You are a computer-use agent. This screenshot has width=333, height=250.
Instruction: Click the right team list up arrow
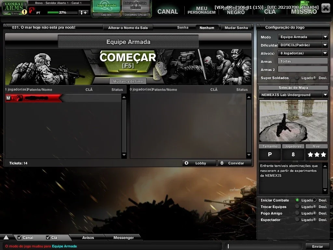tap(249, 97)
